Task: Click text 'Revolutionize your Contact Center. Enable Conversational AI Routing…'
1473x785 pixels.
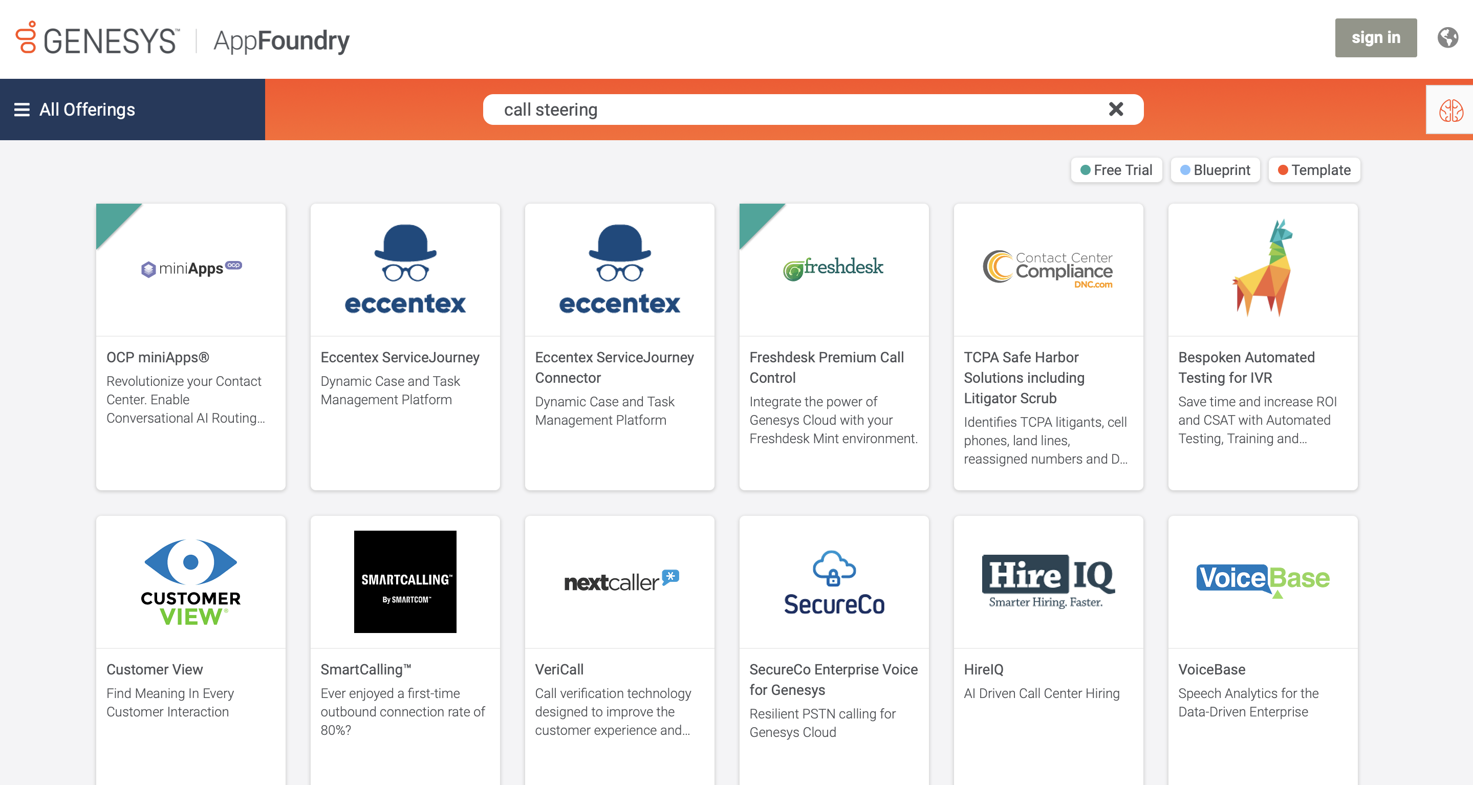Action: [x=186, y=400]
